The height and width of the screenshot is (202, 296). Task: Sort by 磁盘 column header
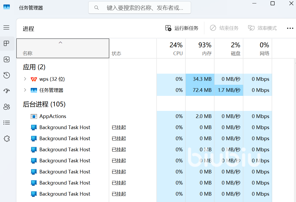point(229,49)
